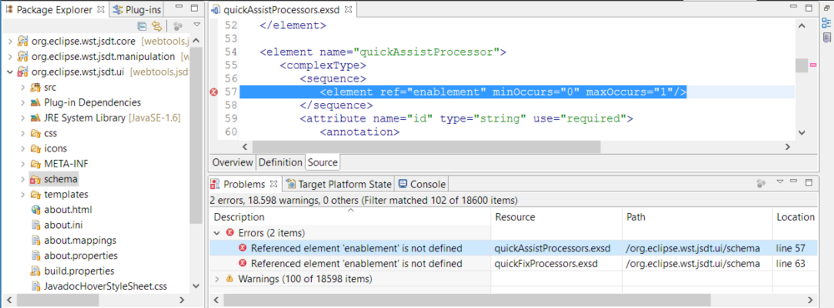Switch to the Plug-ins tab

coord(137,9)
